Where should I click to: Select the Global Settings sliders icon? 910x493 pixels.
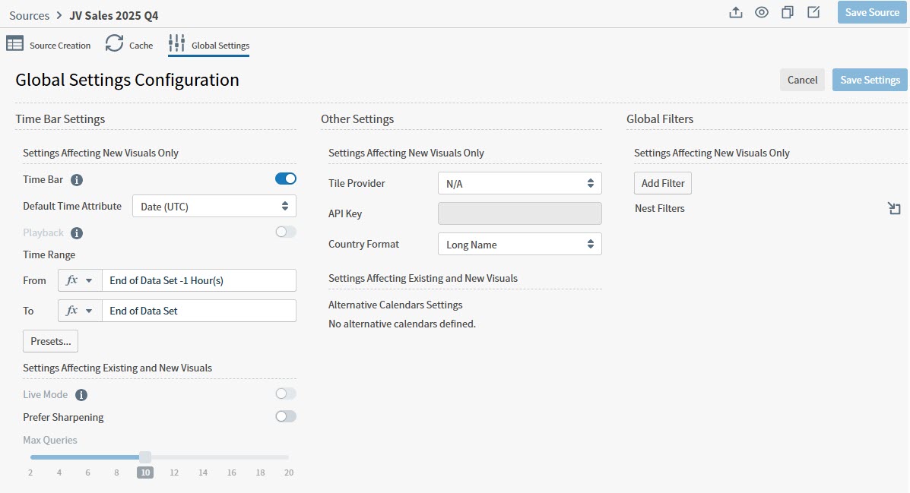click(x=176, y=45)
